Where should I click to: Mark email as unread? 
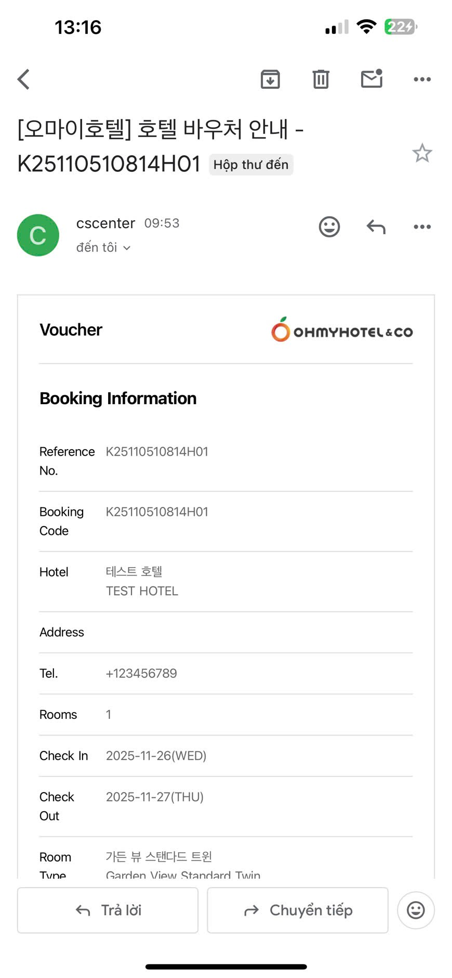point(371,79)
